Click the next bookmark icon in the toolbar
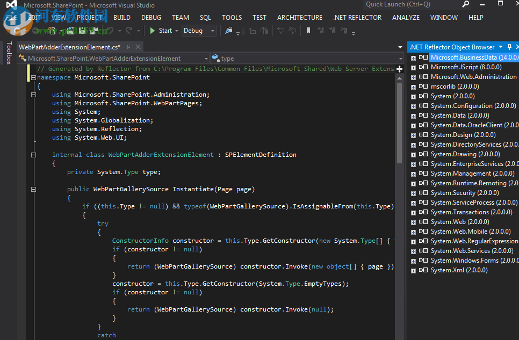This screenshot has width=519, height=340. coord(332,31)
